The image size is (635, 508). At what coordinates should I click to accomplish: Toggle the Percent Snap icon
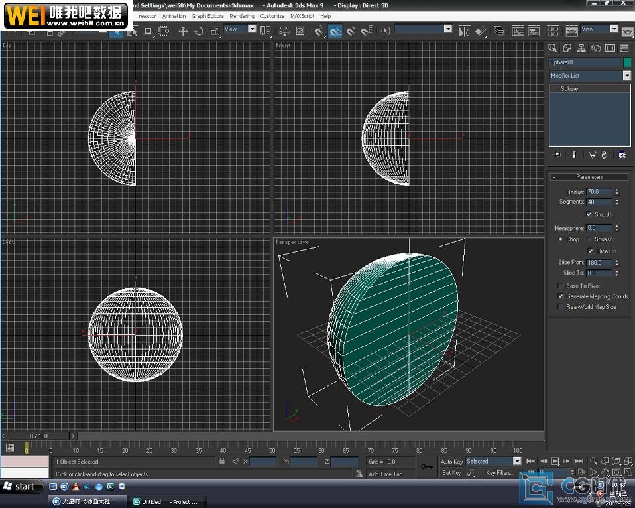[351, 31]
